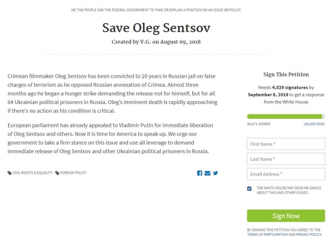Click the 100,000 goal label
Viewport: 330px width, 239px height.
[x=314, y=124]
